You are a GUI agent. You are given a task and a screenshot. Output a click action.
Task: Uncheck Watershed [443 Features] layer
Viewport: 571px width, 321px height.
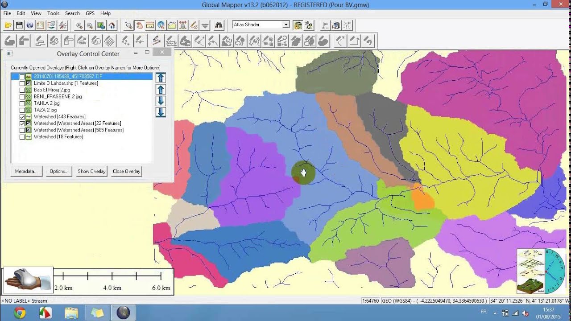tap(22, 117)
